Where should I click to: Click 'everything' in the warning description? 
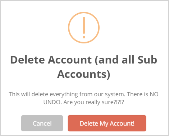[64, 94]
